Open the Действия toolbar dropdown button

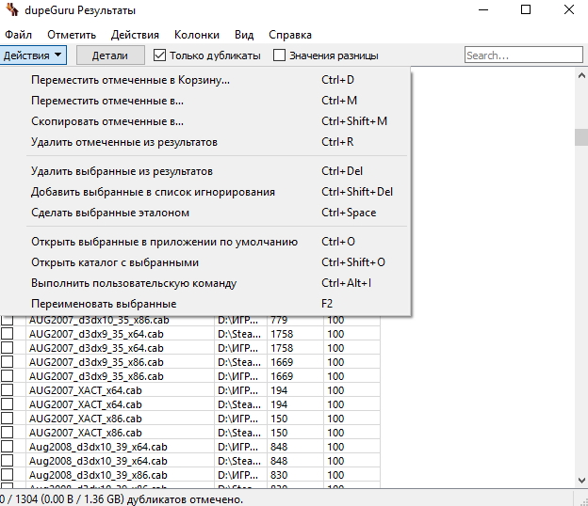(x=33, y=55)
